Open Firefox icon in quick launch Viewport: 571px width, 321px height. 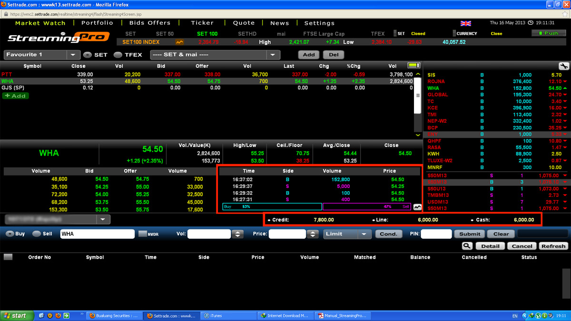click(x=58, y=316)
